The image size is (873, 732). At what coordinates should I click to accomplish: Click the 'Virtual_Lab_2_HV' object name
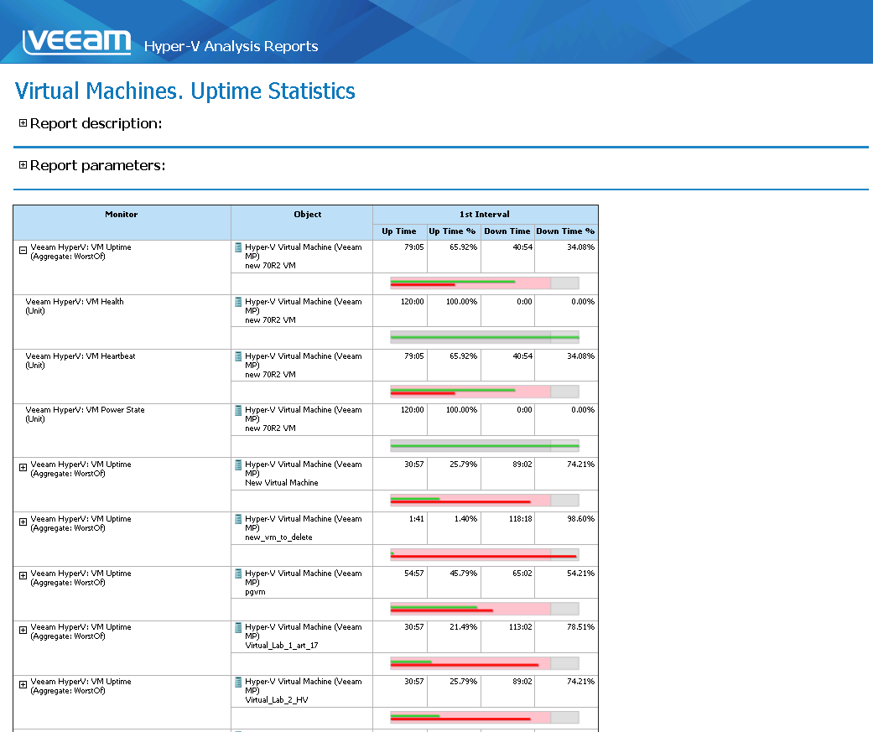[277, 700]
